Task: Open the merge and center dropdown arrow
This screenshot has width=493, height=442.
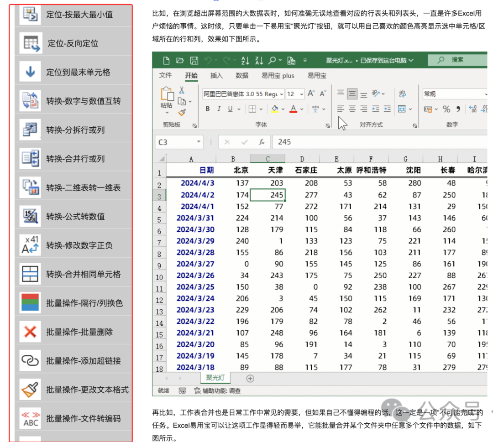Action: point(411,109)
